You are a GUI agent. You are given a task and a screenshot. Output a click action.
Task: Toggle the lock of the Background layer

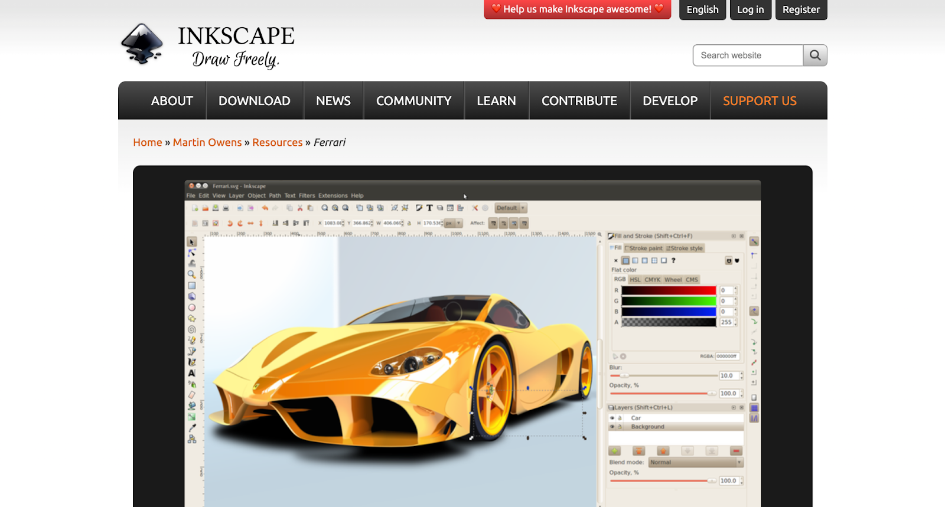[620, 427]
